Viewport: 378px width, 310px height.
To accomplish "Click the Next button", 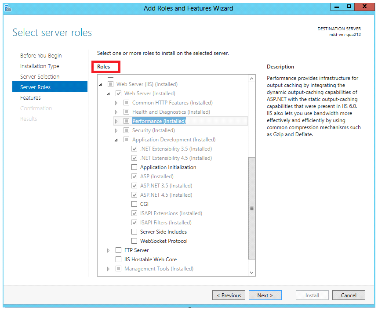I will (x=265, y=295).
